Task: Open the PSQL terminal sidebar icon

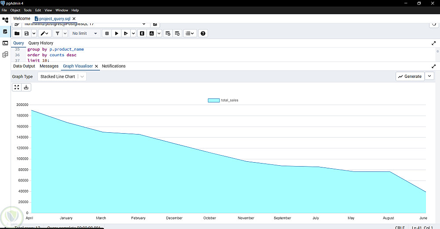Action: (5, 43)
